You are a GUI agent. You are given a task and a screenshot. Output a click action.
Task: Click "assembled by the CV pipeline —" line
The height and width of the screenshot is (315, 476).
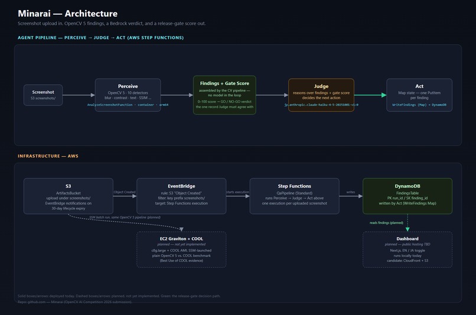point(224,90)
